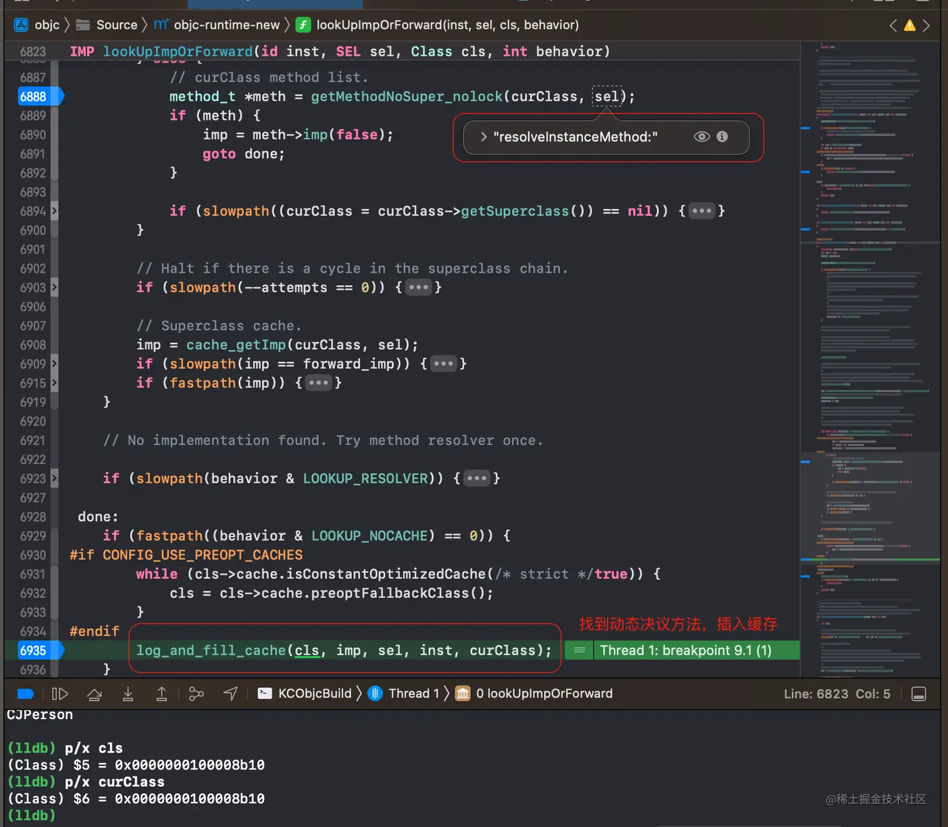Click the "$6 = 0x0000000100008b10" console result
The image size is (948, 827).
point(169,799)
